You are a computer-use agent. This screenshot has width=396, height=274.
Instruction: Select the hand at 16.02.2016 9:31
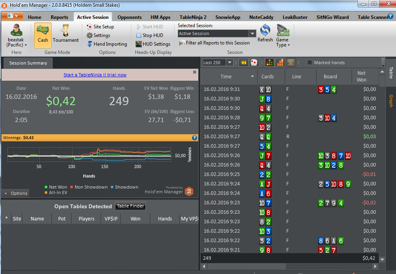(x=290, y=89)
